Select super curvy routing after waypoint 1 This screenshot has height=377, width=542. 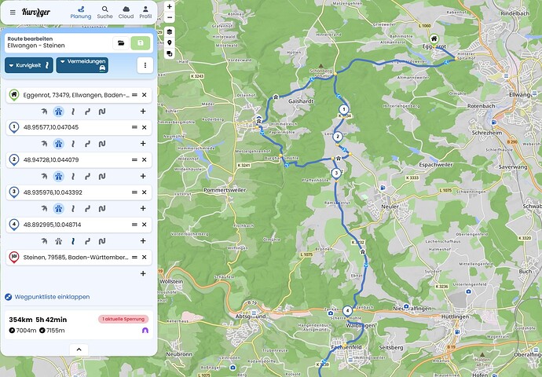(x=102, y=144)
